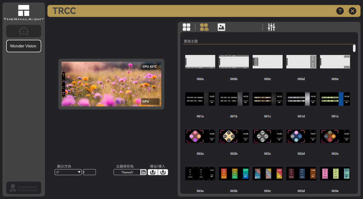Choose theme thumbnail 001a

[200, 99]
